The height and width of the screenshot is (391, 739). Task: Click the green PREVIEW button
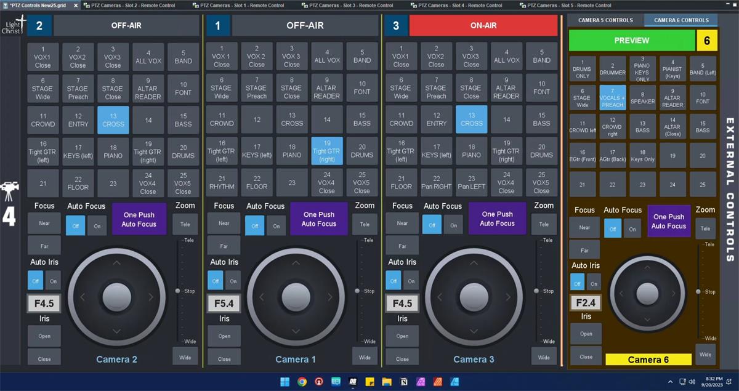632,40
